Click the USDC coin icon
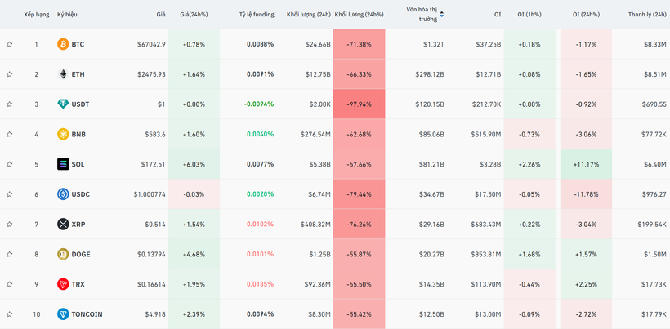 [63, 194]
